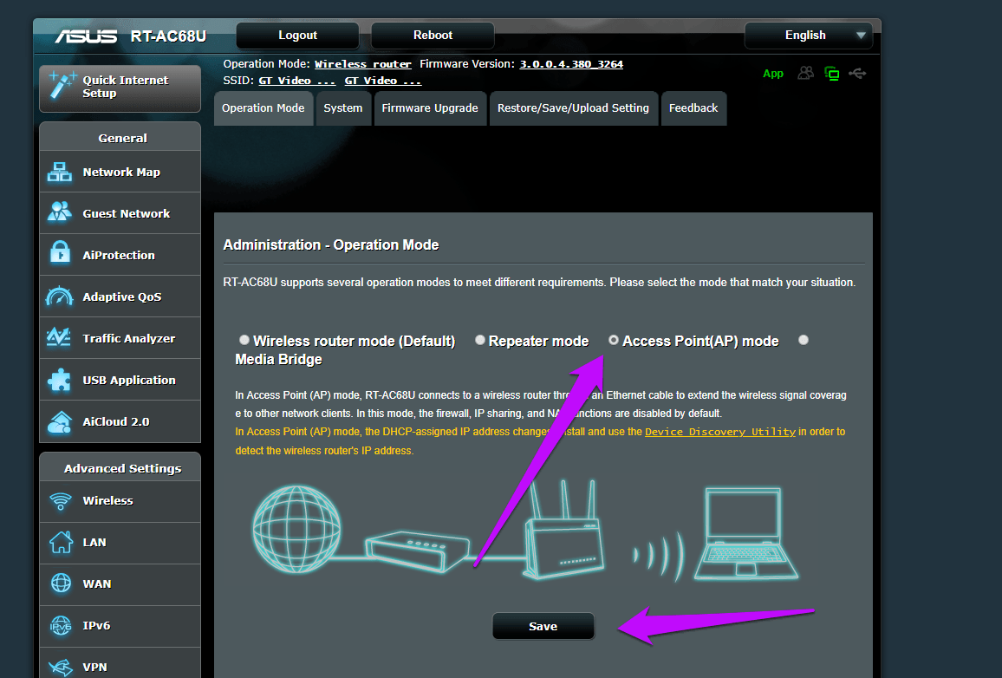Viewport: 1002px width, 678px height.
Task: Click the AiCloud 2.0 cloud icon
Action: coord(60,421)
